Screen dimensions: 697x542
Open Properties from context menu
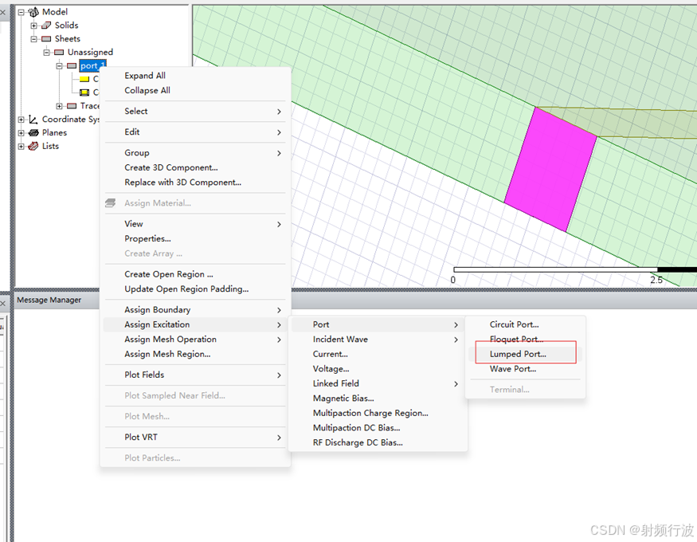tap(196, 239)
